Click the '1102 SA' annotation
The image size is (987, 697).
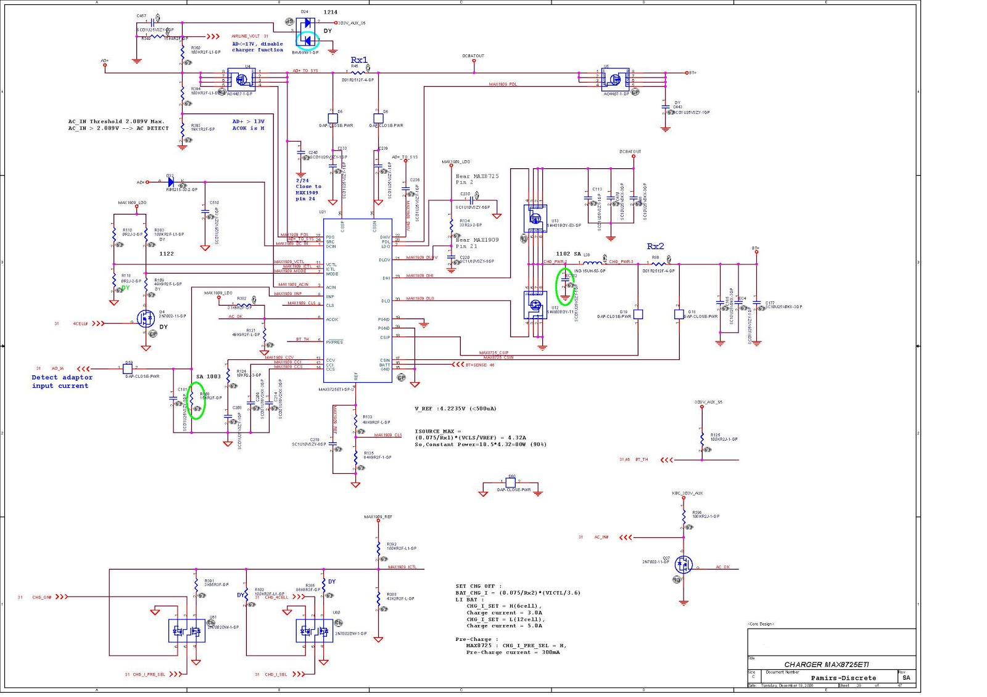(568, 254)
